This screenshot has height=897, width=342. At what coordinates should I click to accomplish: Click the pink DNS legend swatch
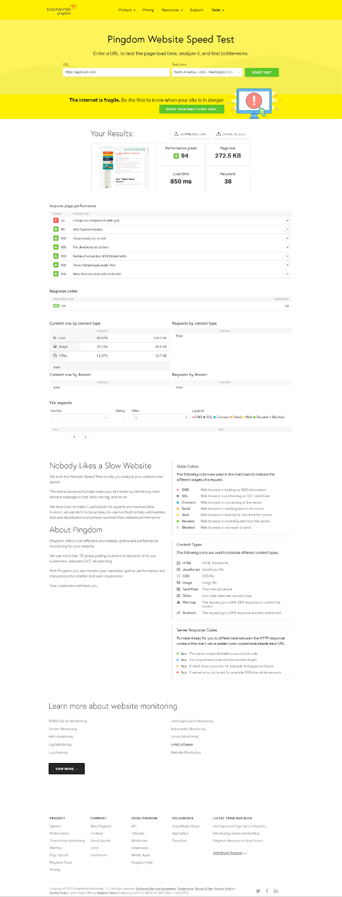(x=193, y=417)
